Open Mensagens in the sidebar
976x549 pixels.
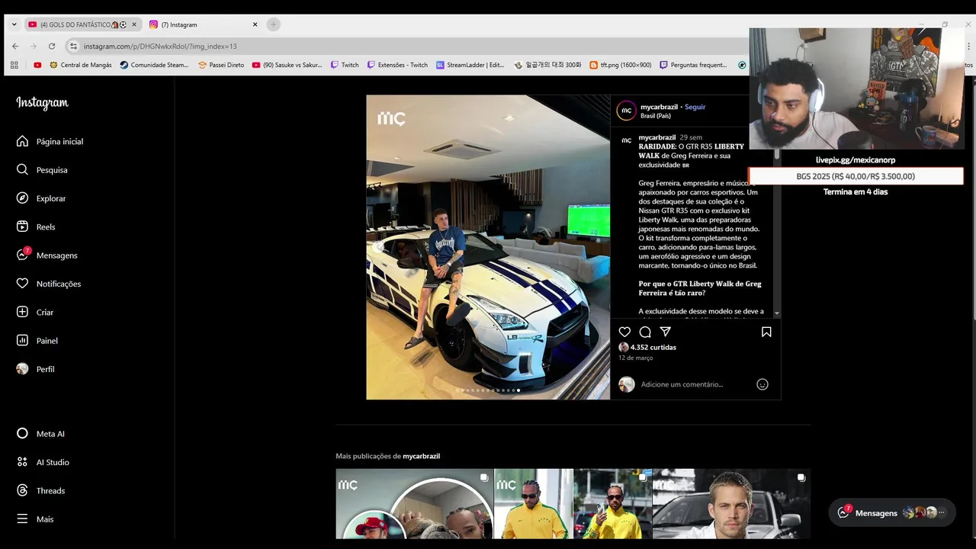[47, 255]
